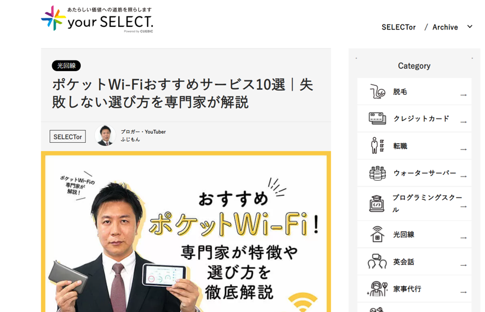Open the 英会話 conversation people icon
Viewport: 485px width, 312px height.
[x=377, y=261]
